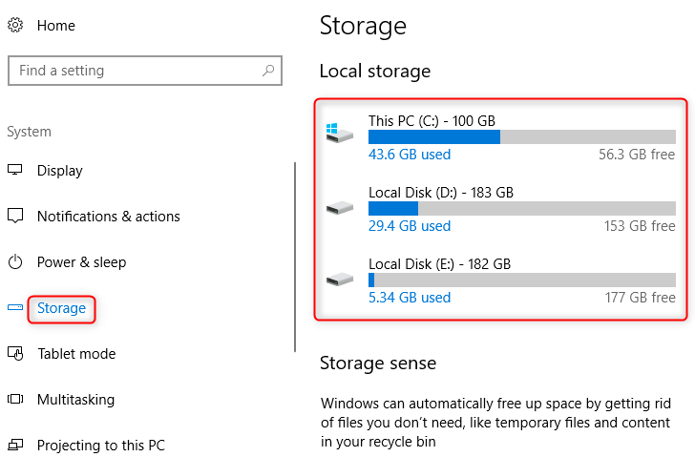The width and height of the screenshot is (695, 457).
Task: Click the sidebar vertical scrollbar
Action: (x=295, y=258)
